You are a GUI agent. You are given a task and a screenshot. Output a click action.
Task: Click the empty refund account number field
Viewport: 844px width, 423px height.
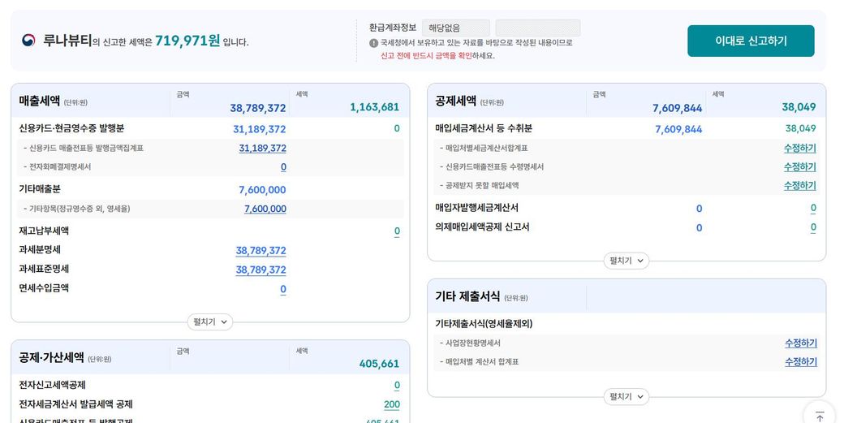pyautogui.click(x=537, y=28)
